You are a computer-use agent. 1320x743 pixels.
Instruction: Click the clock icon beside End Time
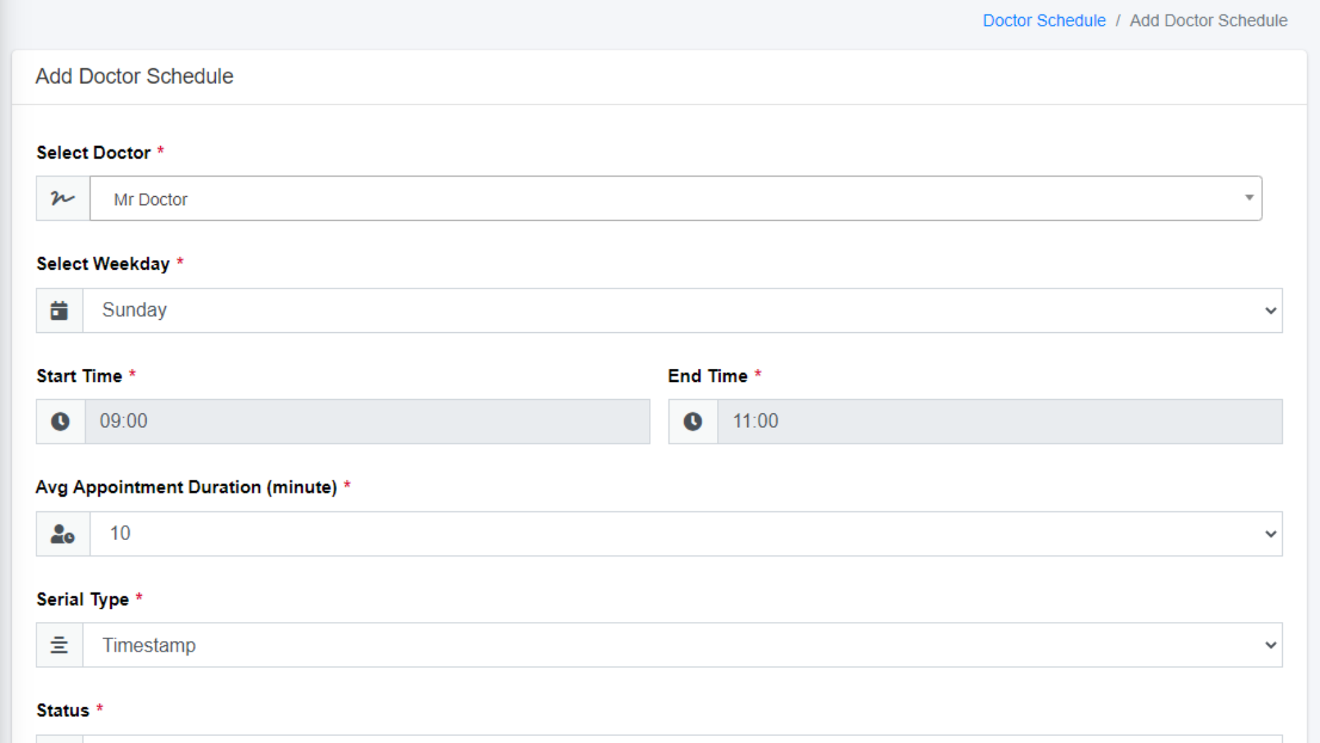point(692,422)
